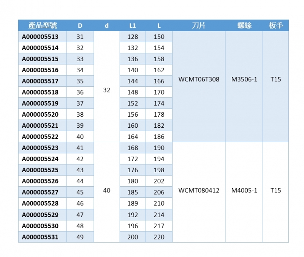Screen dimensions: 304x257
Task: Click L1 value 148
Action: point(133,92)
